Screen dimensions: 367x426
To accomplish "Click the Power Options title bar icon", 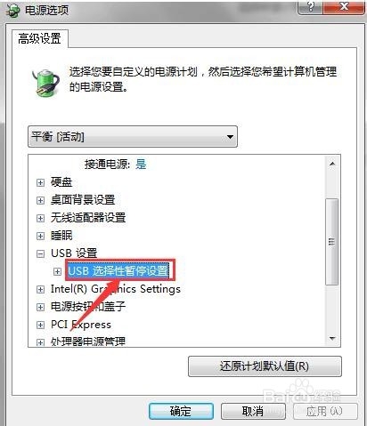I will pyautogui.click(x=13, y=11).
